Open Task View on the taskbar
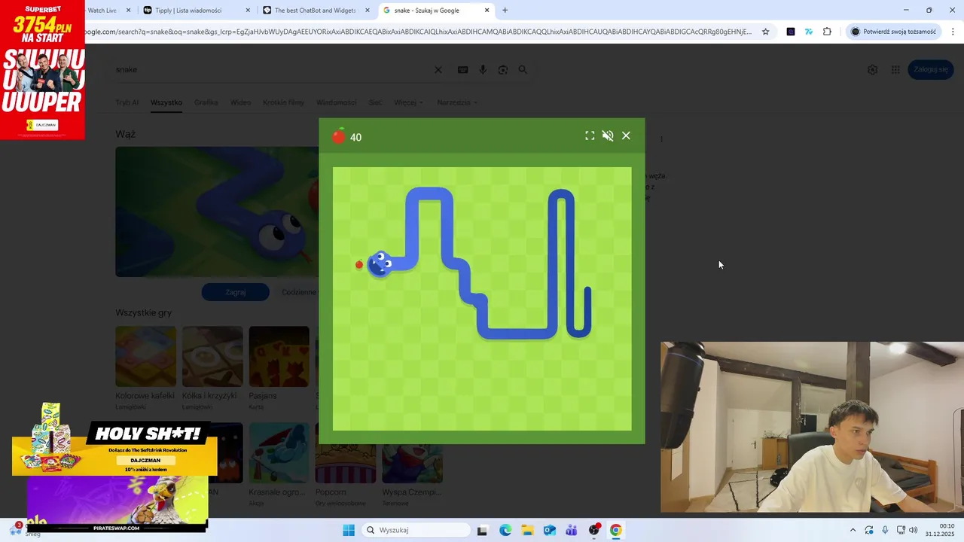 [x=483, y=530]
